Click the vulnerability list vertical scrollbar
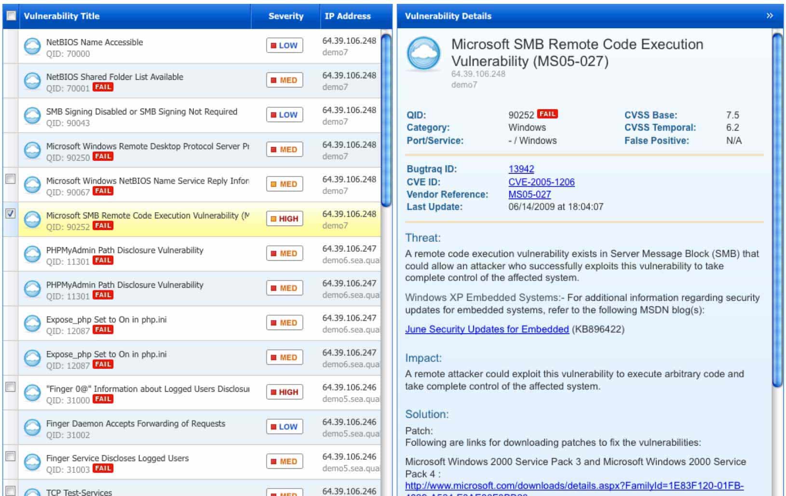This screenshot has height=496, width=786. pos(386,120)
